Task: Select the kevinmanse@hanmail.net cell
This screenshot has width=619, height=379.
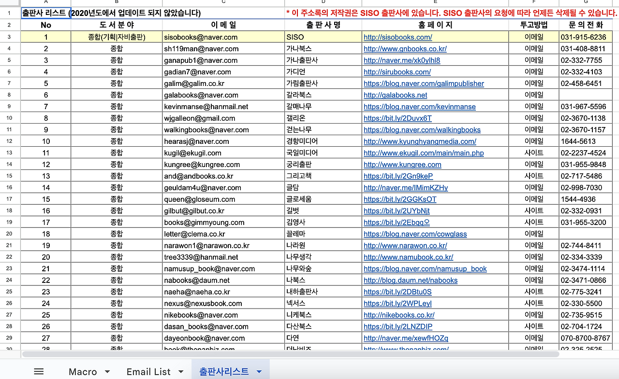Action: tap(223, 107)
